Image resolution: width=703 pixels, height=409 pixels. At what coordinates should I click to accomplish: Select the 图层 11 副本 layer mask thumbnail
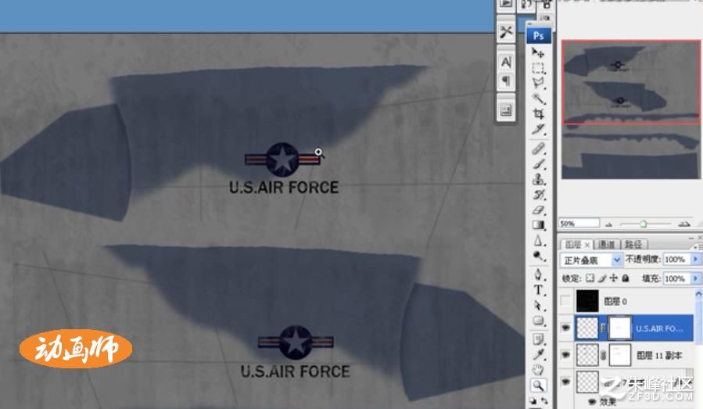click(619, 355)
